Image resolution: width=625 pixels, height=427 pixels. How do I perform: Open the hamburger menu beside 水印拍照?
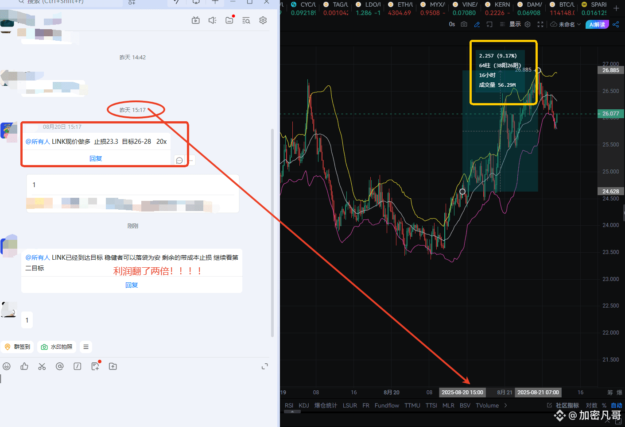[85, 346]
